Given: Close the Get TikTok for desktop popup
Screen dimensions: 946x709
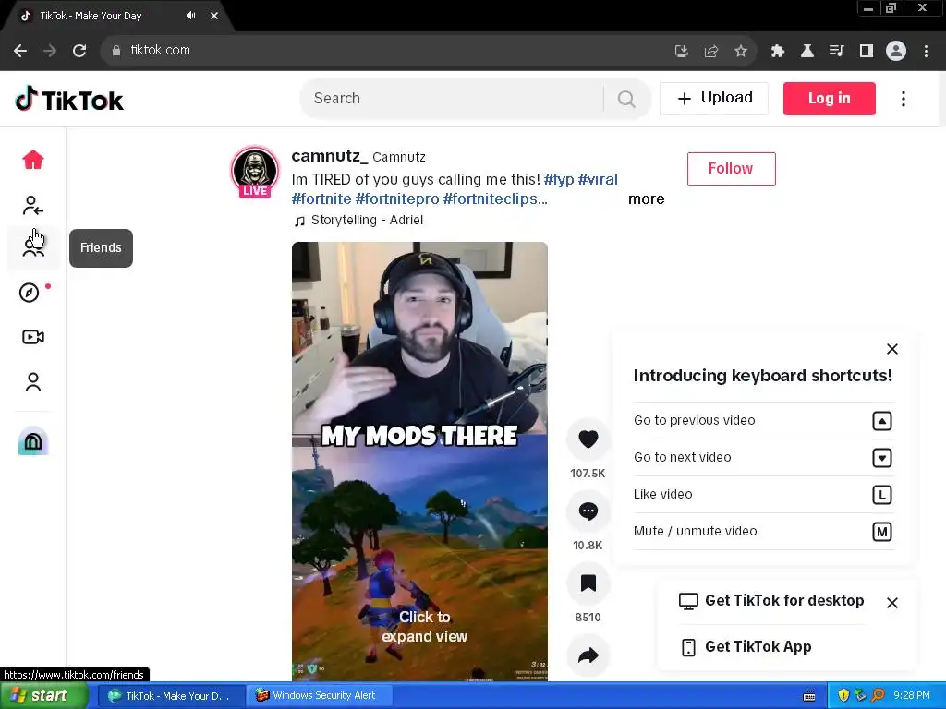Looking at the screenshot, I should (892, 603).
